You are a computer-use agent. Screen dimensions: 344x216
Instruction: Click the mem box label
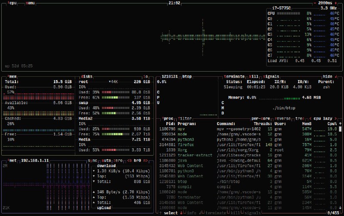[x=13, y=77]
